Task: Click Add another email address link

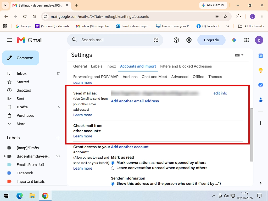Action: click(x=135, y=101)
